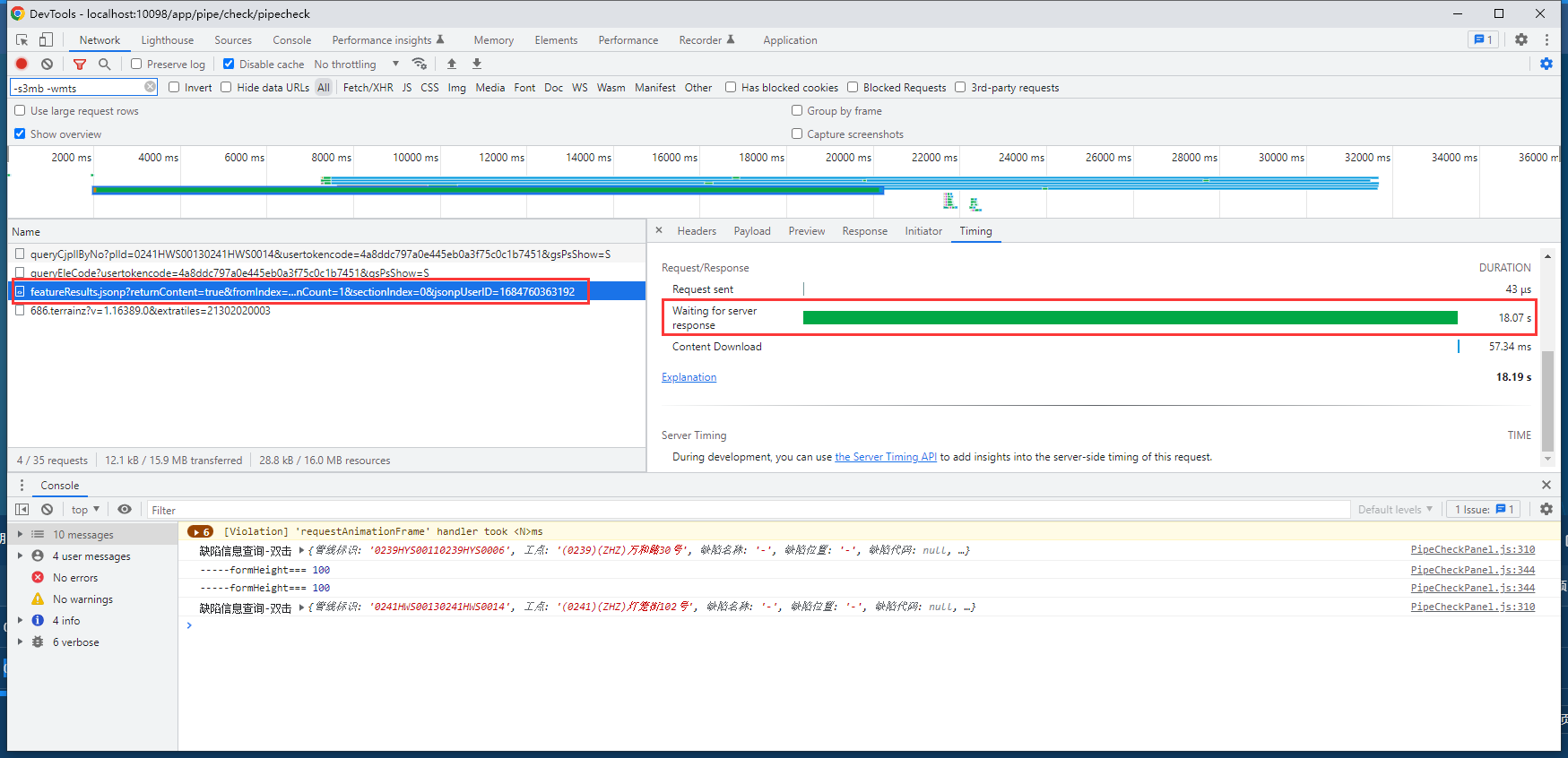Open the top context dropdown

tap(86, 509)
